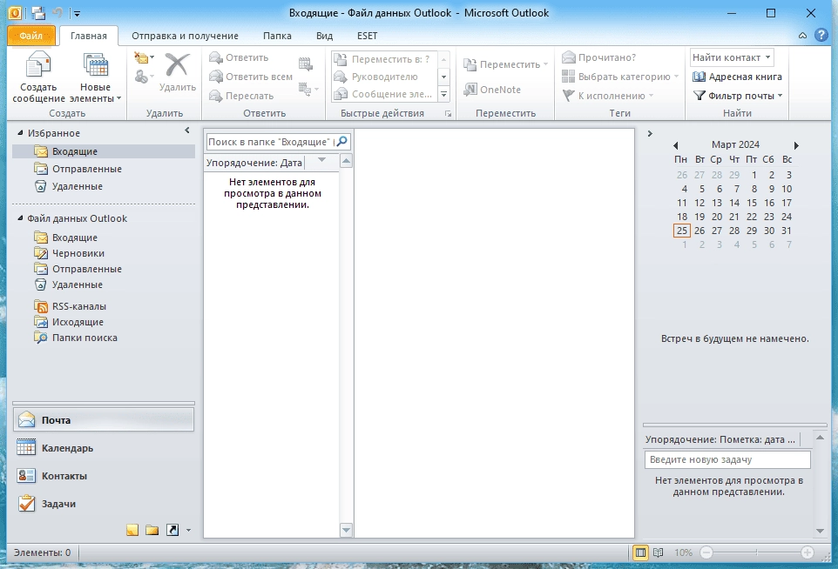Select Search folders item
The image size is (838, 569).
[84, 338]
